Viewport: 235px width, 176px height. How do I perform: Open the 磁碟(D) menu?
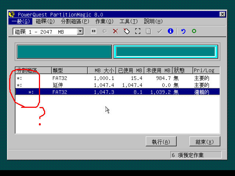click(x=45, y=21)
